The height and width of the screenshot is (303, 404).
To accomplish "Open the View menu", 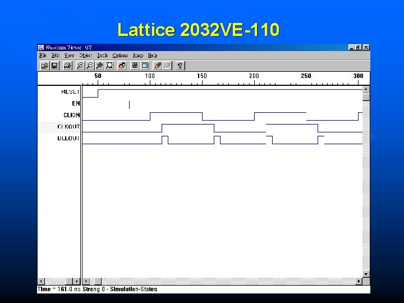I will (69, 56).
